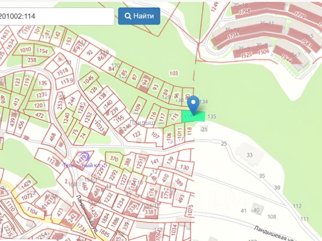322x241 pixels.
Task: Select parcel 130 near the boundary line
Action: click(x=184, y=167)
